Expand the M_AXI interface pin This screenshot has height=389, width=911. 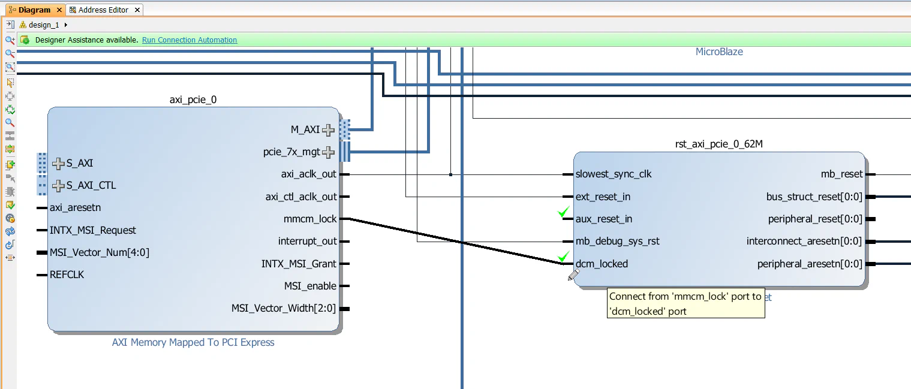(327, 129)
